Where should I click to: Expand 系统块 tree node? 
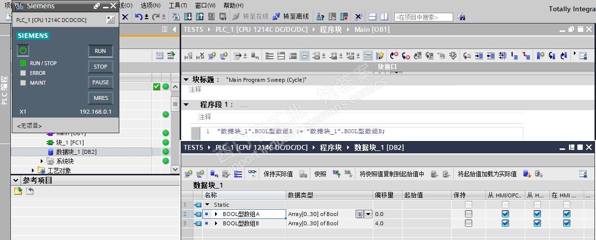(42, 161)
